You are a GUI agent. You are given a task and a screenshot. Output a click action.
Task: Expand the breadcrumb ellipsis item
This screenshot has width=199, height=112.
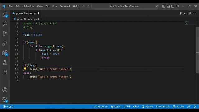[x=41, y=19]
